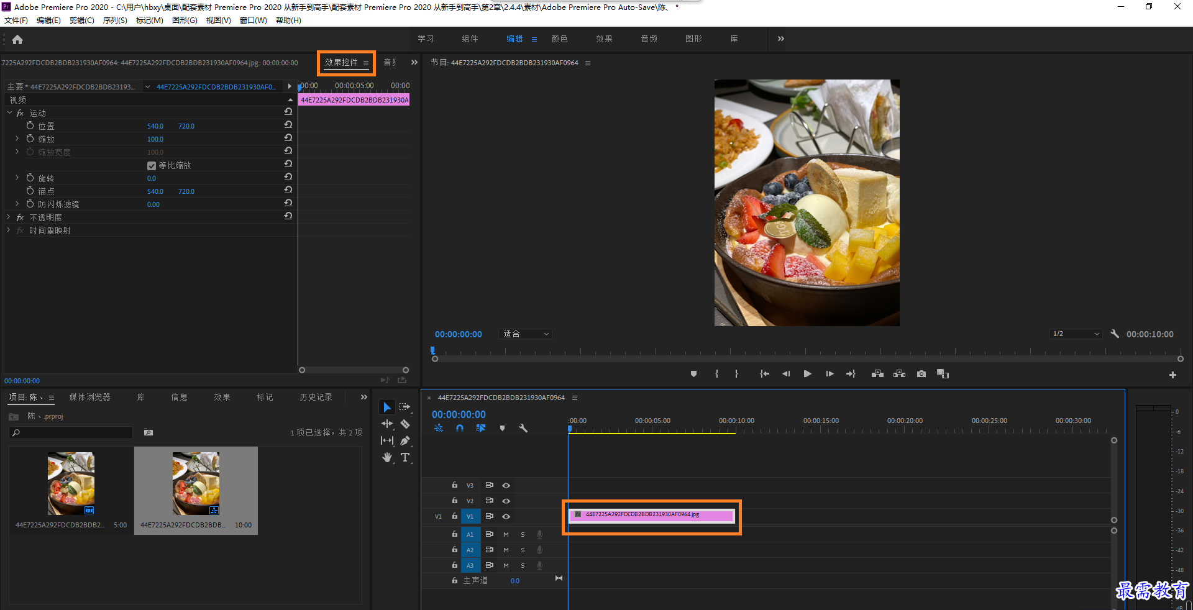Open the 适合 zoom level dropdown
The height and width of the screenshot is (610, 1193).
(526, 334)
